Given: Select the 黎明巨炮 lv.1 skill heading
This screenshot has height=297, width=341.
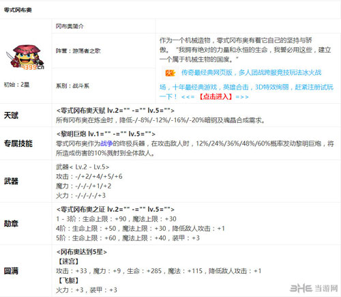Looking at the screenshot, I should tap(106, 134).
